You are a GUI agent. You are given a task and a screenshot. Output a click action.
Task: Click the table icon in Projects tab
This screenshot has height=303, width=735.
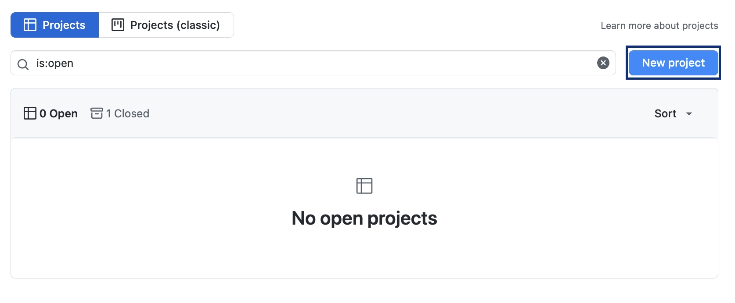(30, 25)
